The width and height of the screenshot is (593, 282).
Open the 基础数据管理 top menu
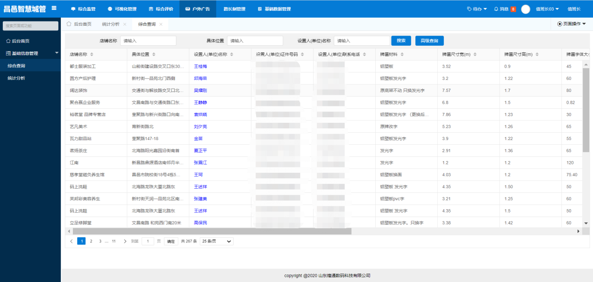click(x=274, y=9)
